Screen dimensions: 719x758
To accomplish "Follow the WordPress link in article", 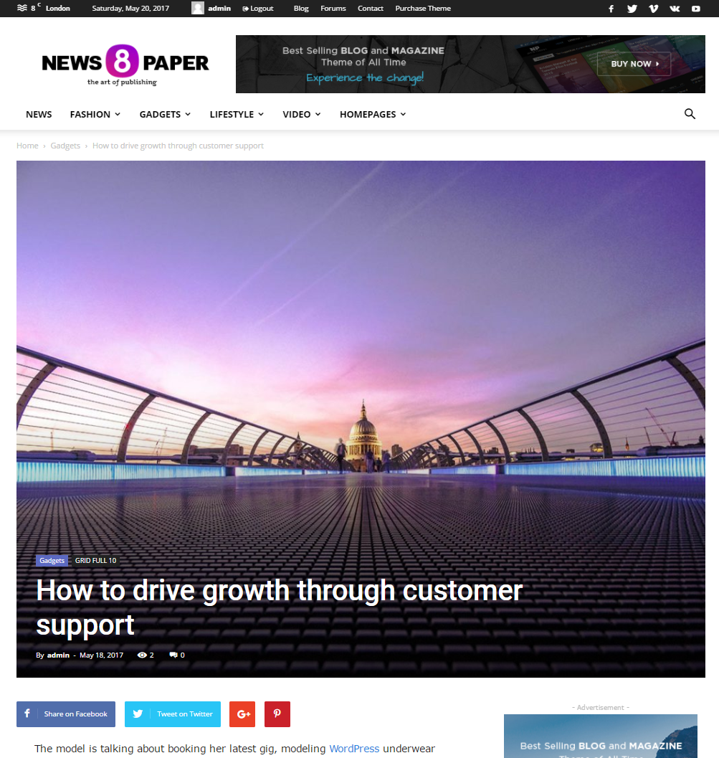I will pos(354,749).
